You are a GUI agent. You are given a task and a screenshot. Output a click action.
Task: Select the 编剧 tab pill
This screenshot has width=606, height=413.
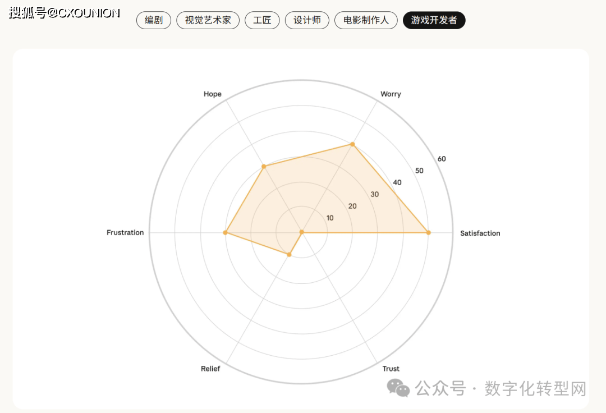(154, 20)
